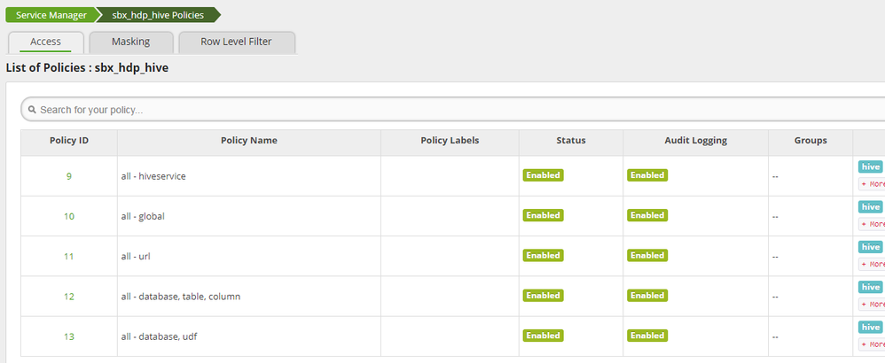Click the hive tag in policy 11 row
This screenshot has width=885, height=363.
click(x=870, y=247)
